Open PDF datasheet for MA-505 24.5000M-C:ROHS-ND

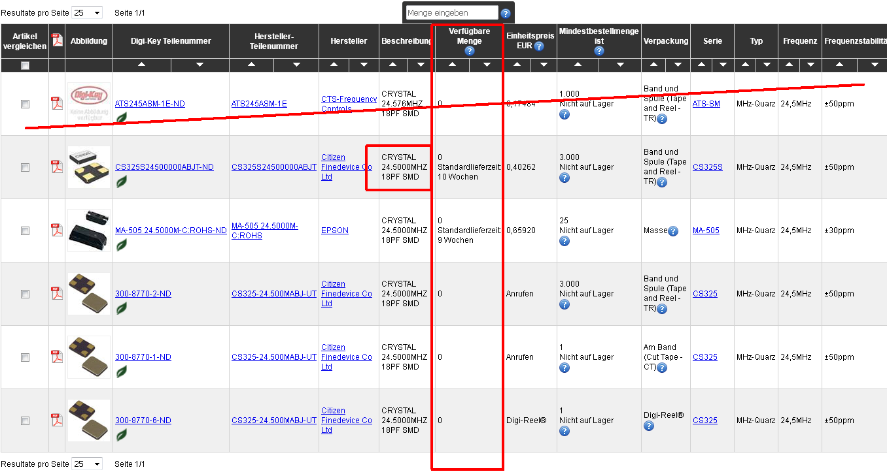(57, 230)
